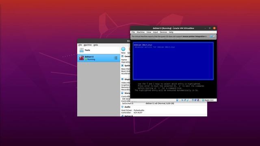Click the recording status bar icon
This screenshot has height=146, width=260.
click(x=195, y=100)
